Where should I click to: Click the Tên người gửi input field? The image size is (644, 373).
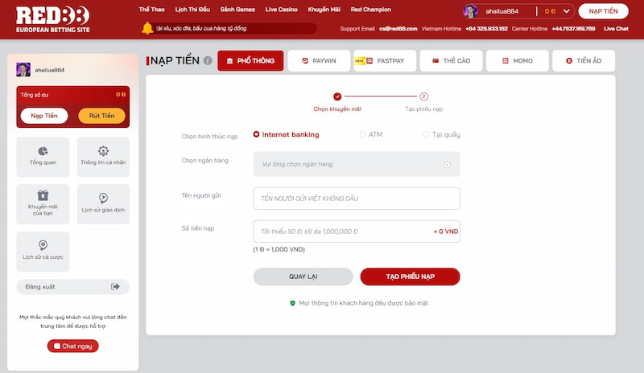357,198
